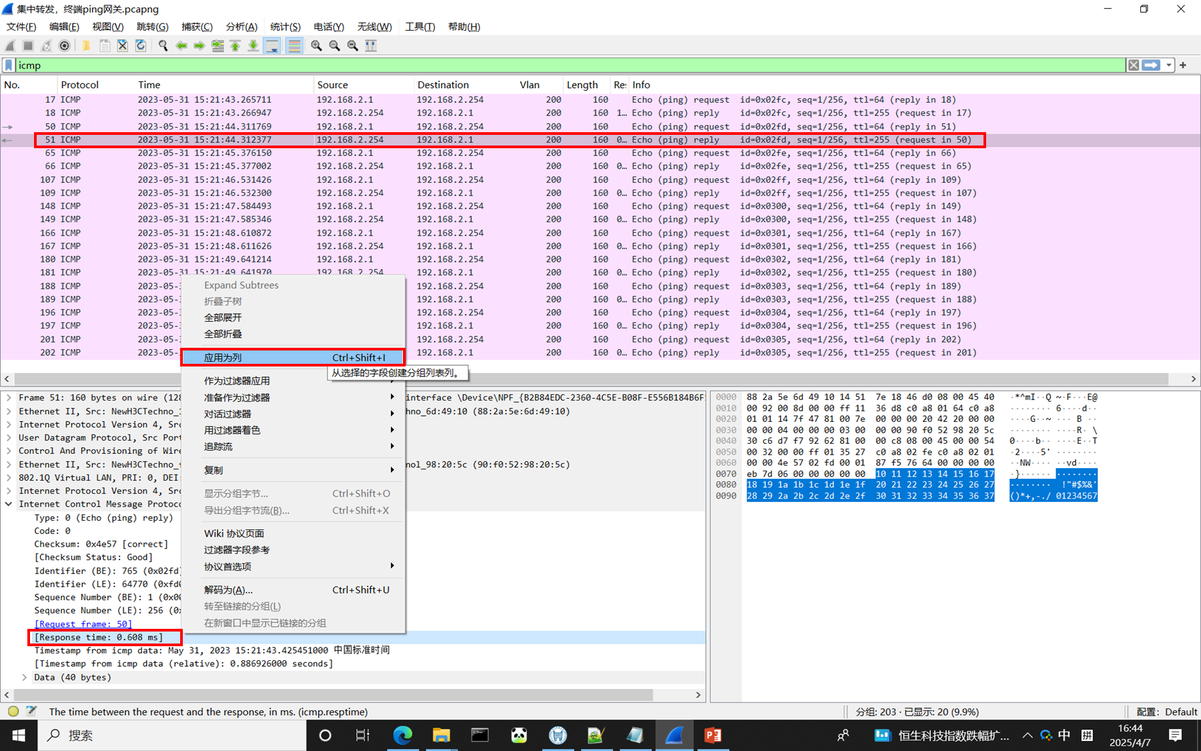
Task: Click the reload capture file icon
Action: click(x=141, y=45)
